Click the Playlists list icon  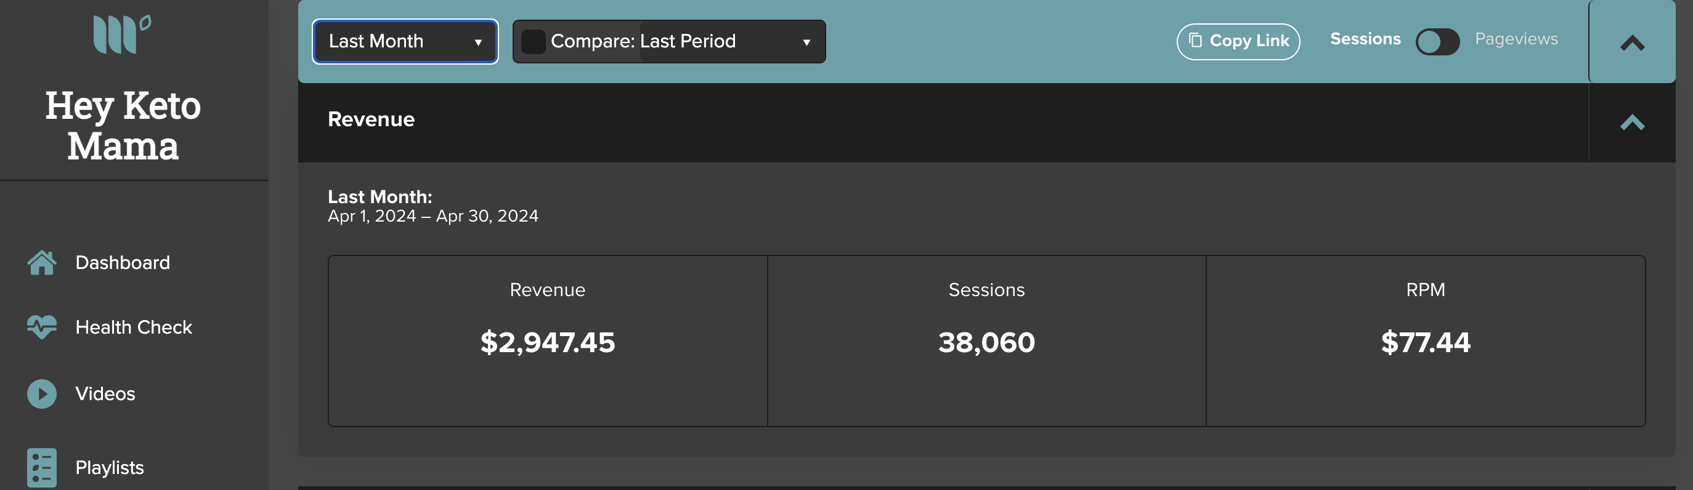coord(41,468)
